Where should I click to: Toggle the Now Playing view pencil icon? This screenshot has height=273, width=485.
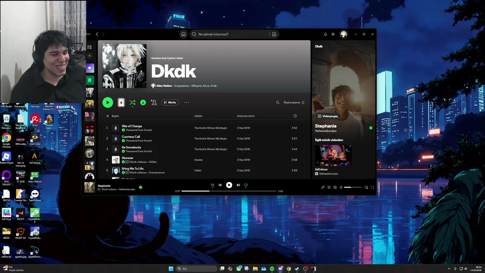(323, 187)
